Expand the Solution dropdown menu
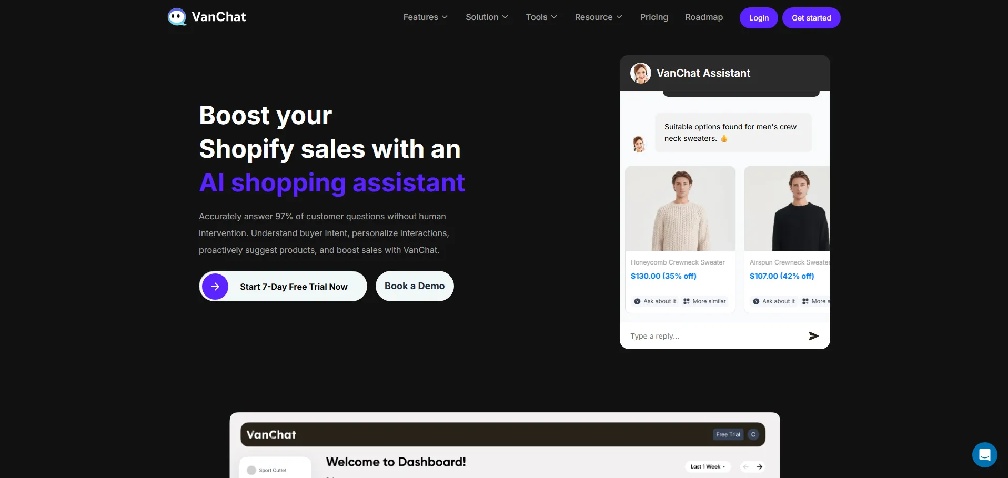1008x478 pixels. click(487, 17)
